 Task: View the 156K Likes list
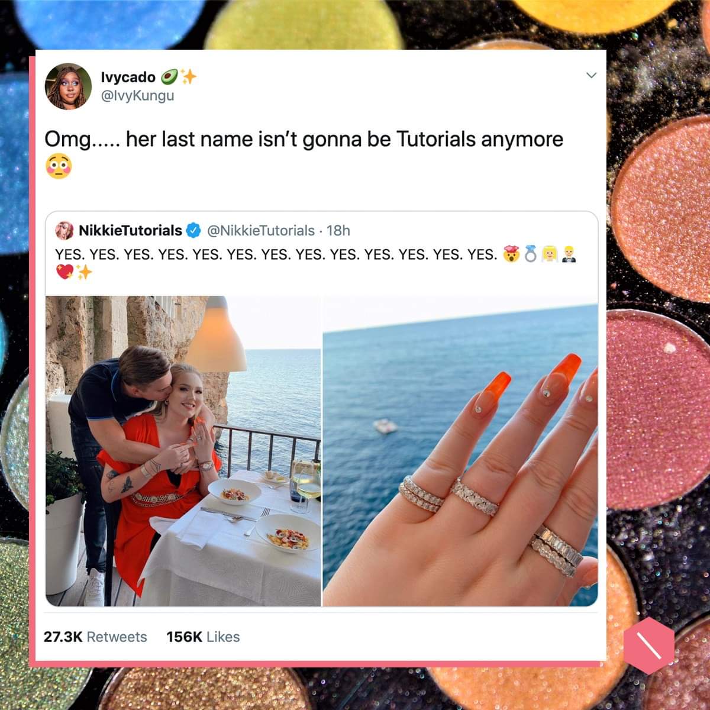point(203,637)
